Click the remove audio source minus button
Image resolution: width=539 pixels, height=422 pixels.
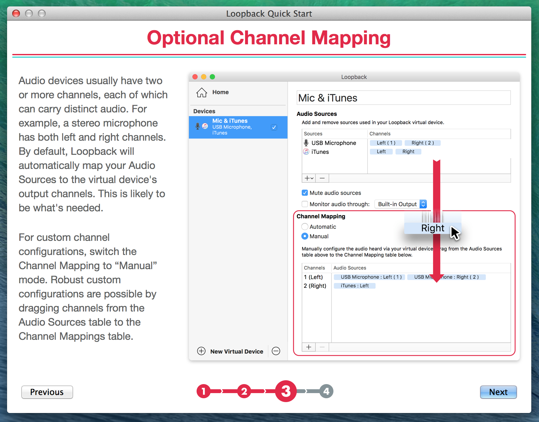pyautogui.click(x=322, y=178)
